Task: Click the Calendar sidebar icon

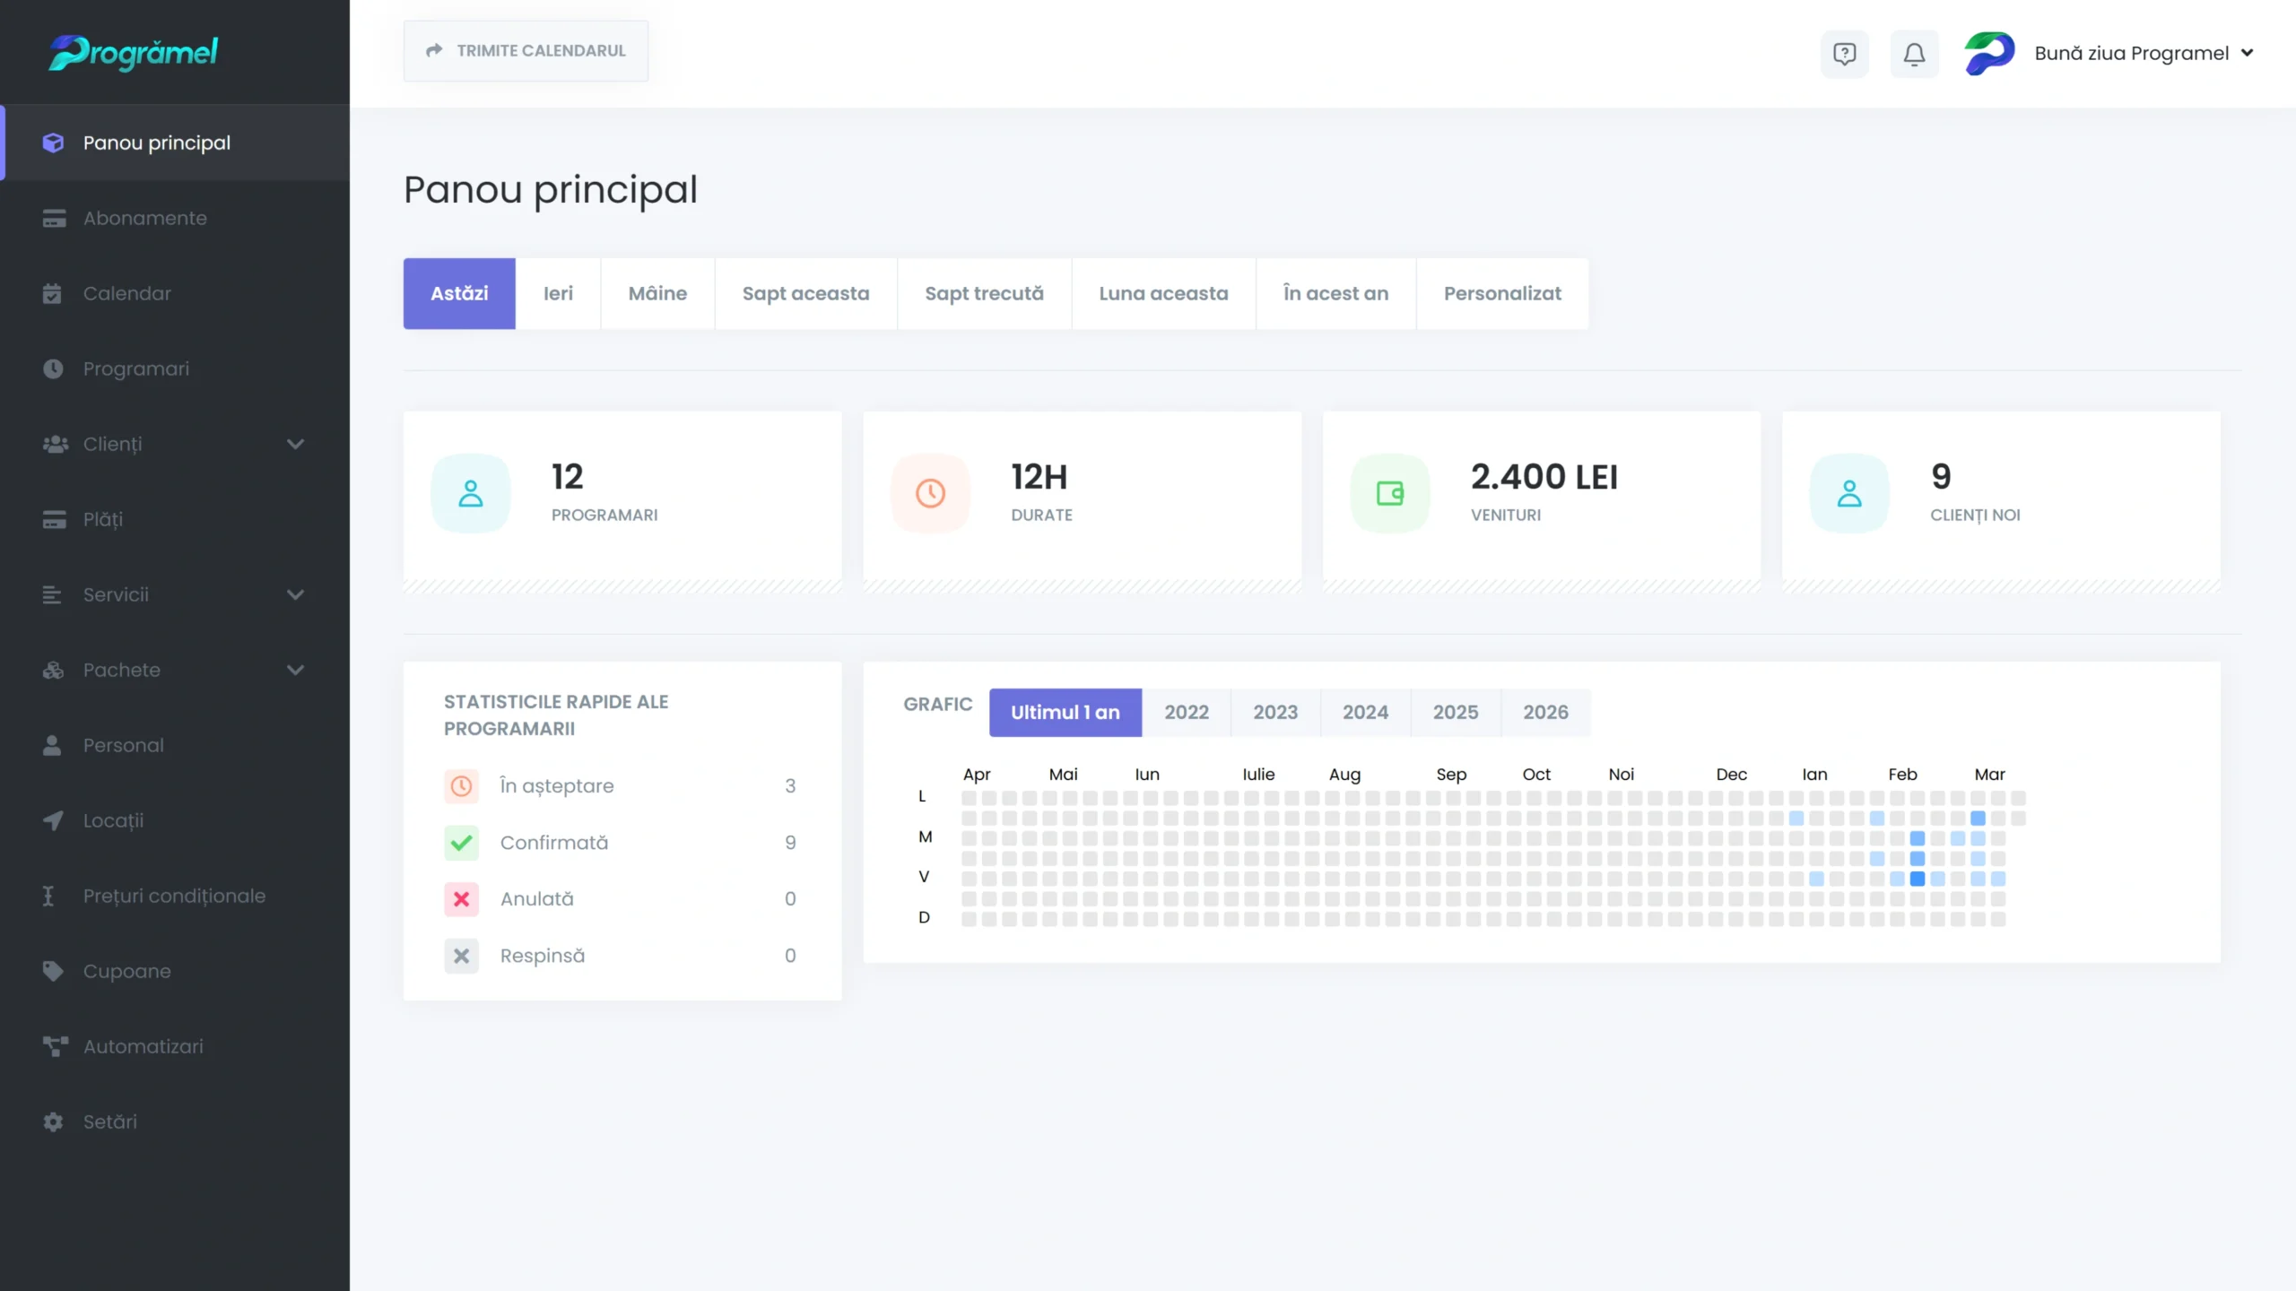Action: pyautogui.click(x=53, y=293)
